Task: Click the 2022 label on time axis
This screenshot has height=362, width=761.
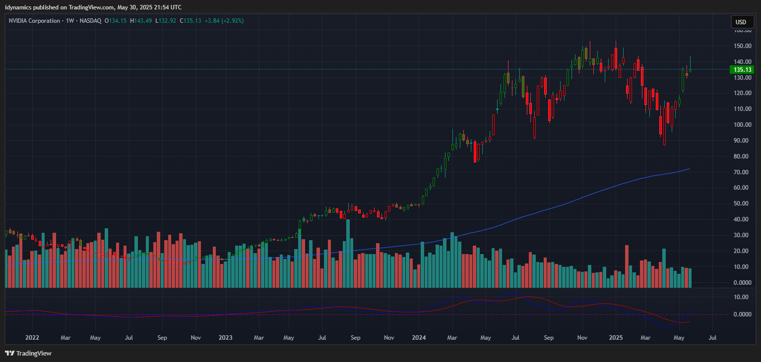Action: click(32, 338)
